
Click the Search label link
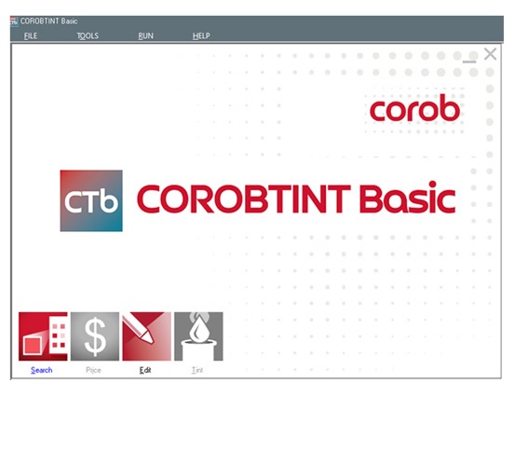pos(42,370)
